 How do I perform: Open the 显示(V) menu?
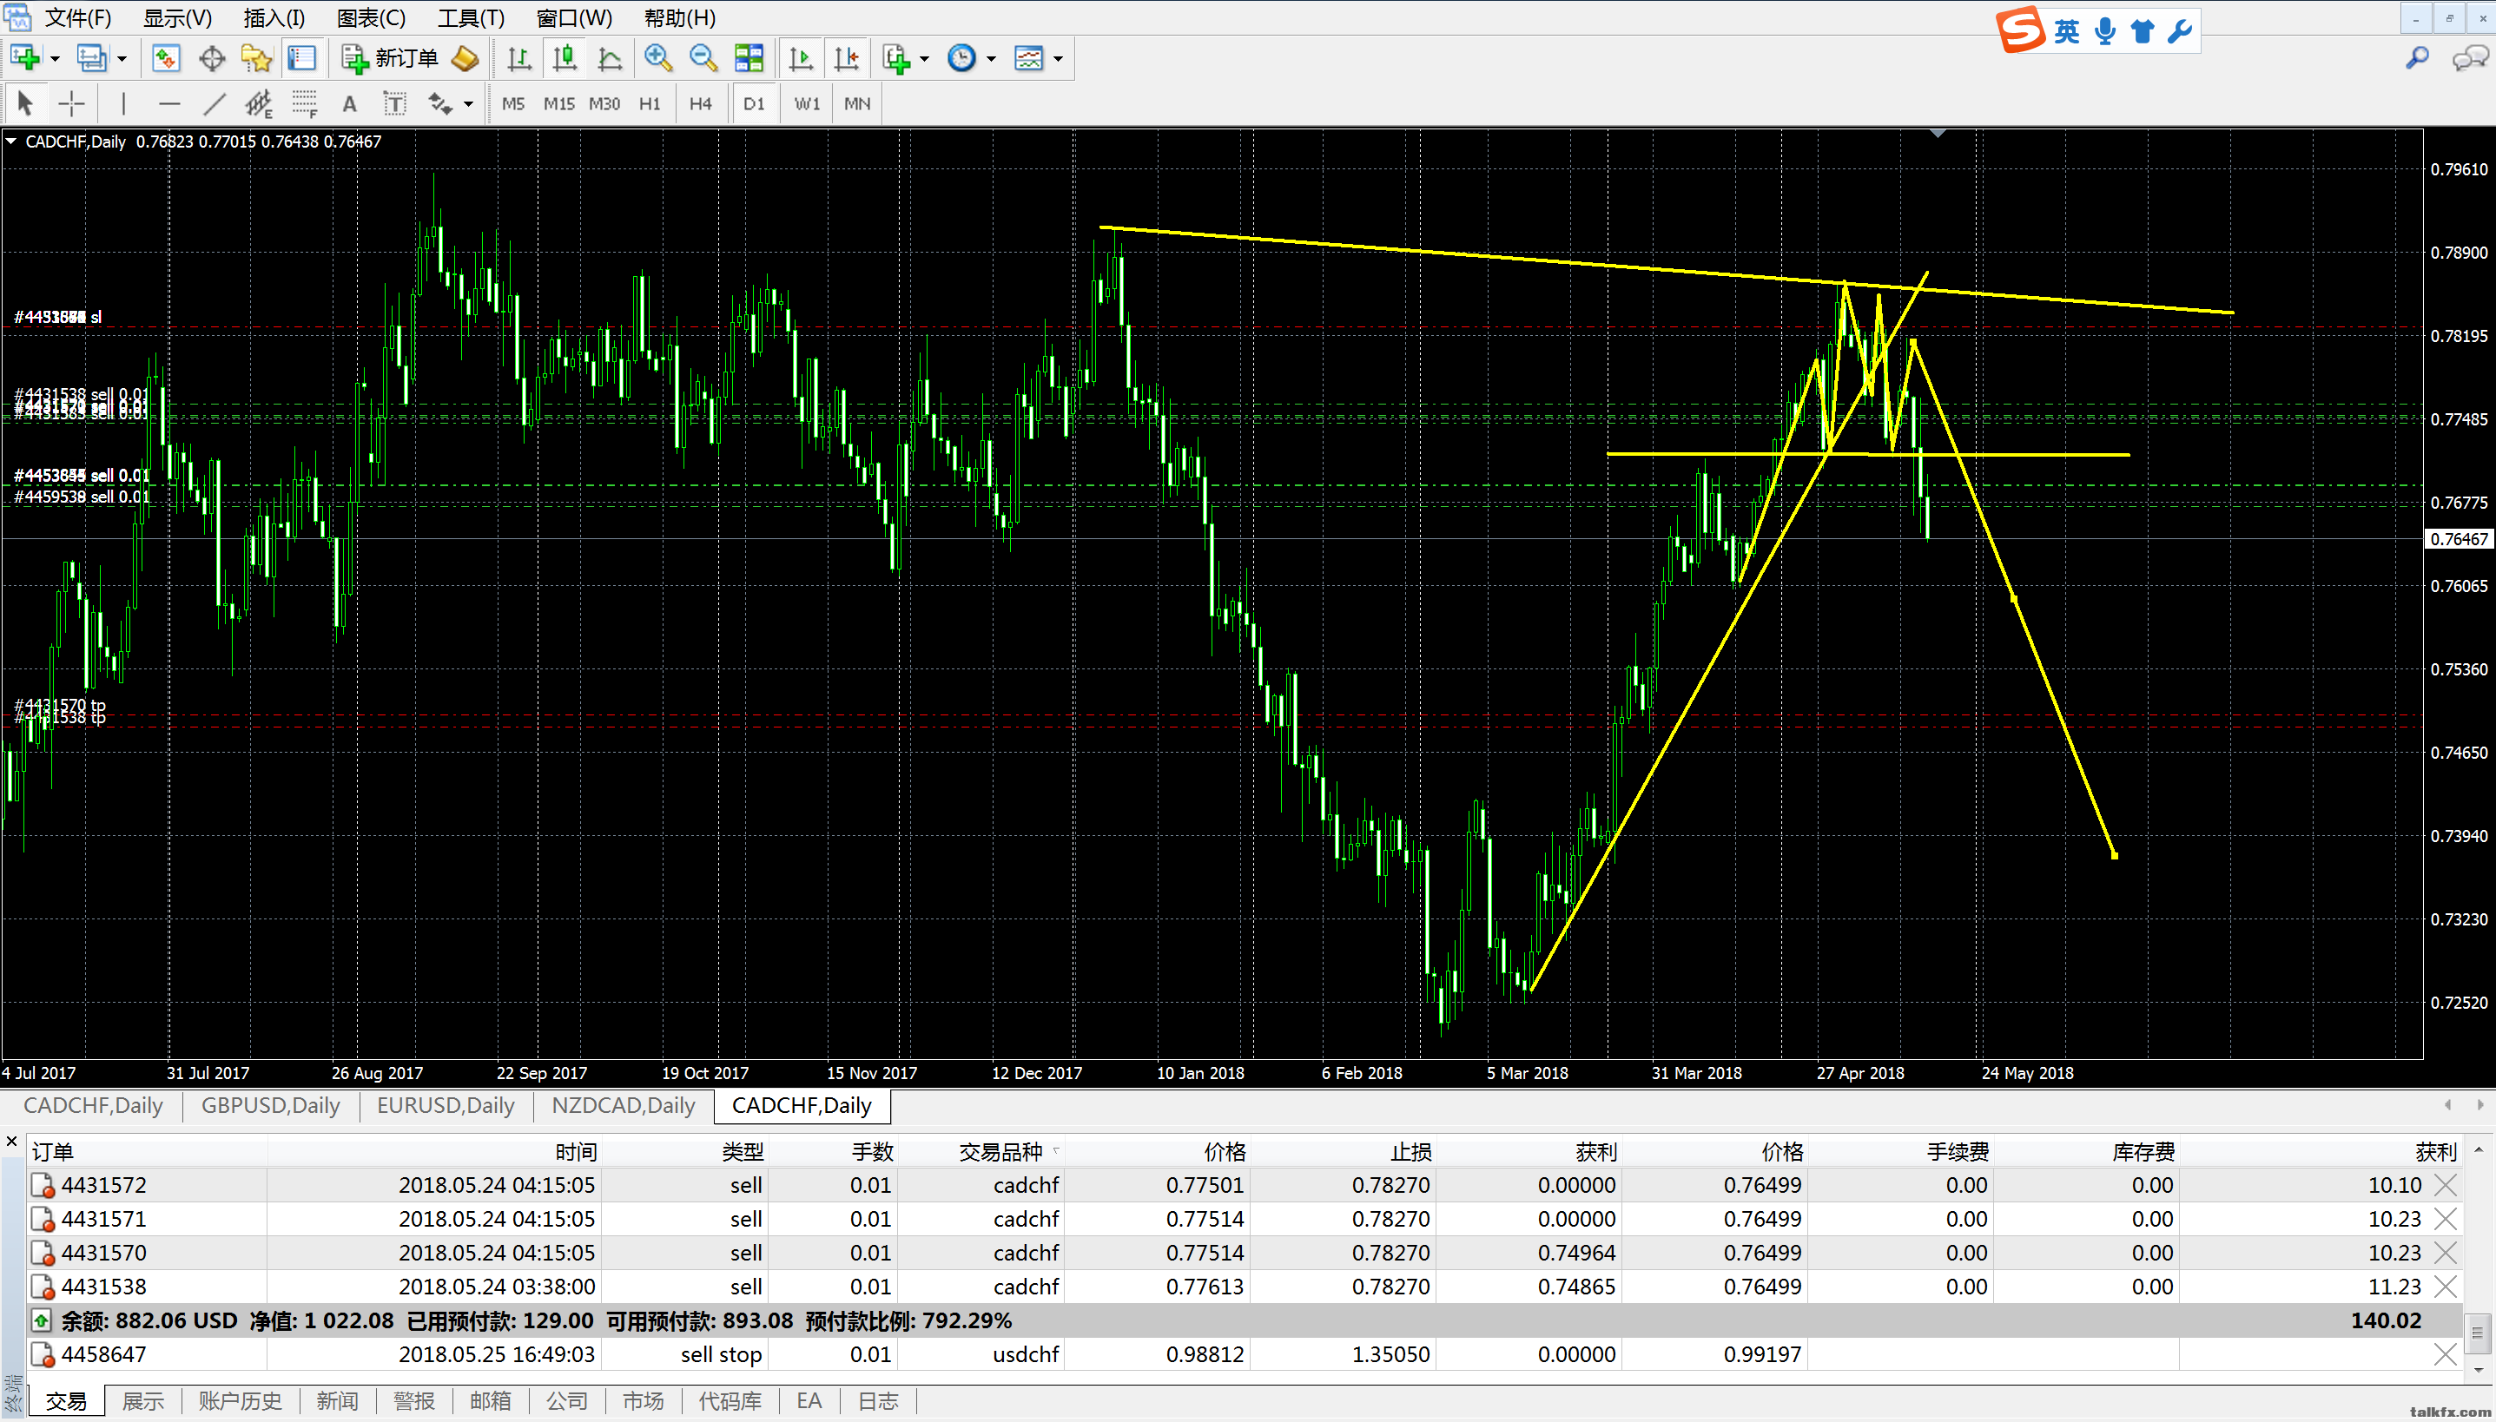click(x=178, y=17)
